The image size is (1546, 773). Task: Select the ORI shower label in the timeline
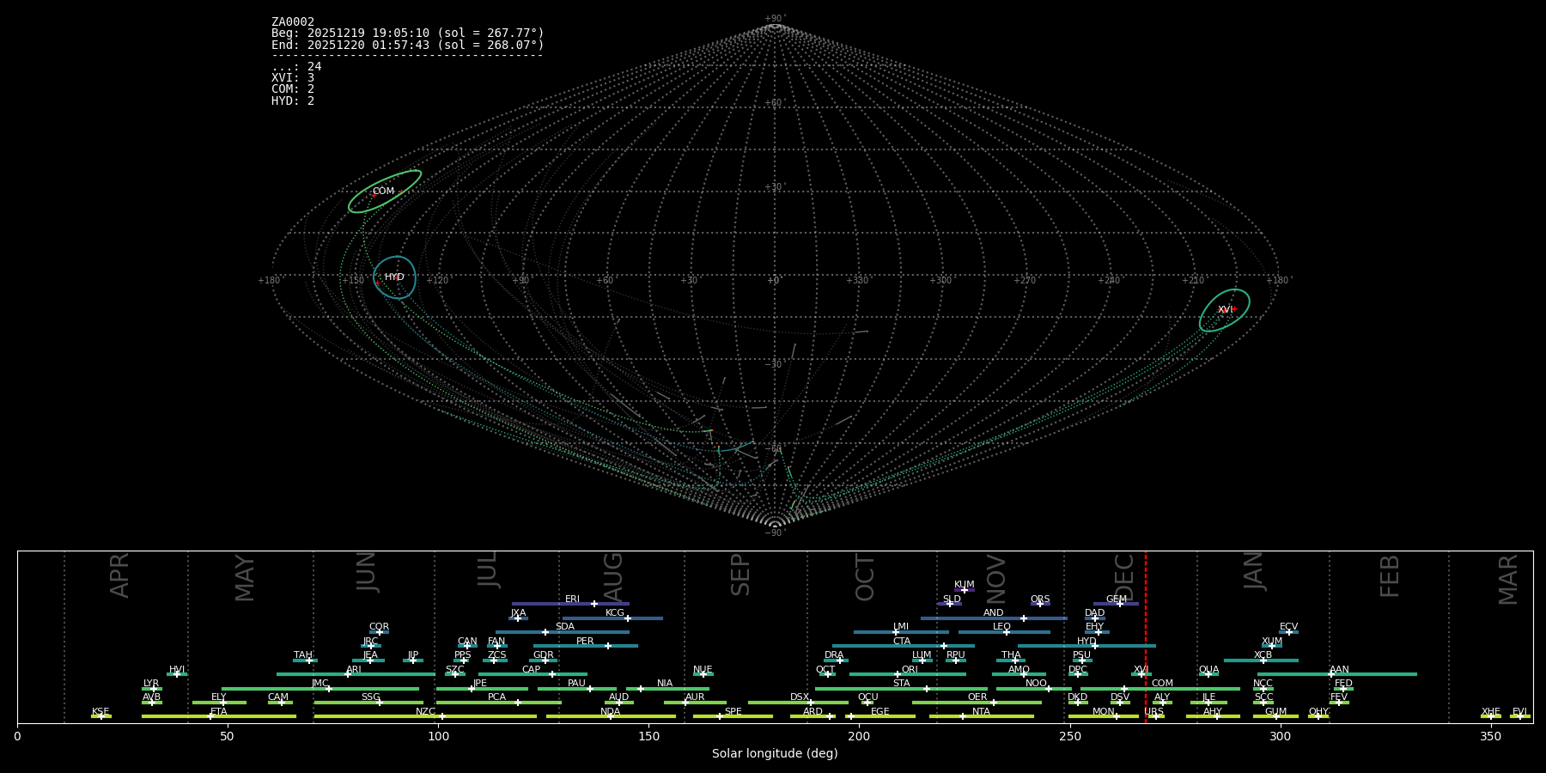pos(910,670)
